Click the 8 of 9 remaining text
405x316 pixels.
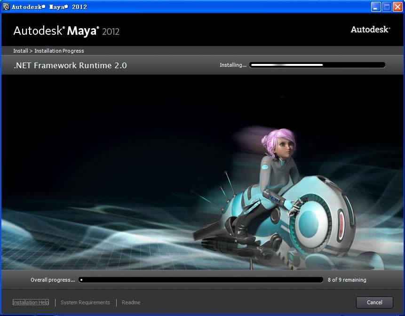347,280
